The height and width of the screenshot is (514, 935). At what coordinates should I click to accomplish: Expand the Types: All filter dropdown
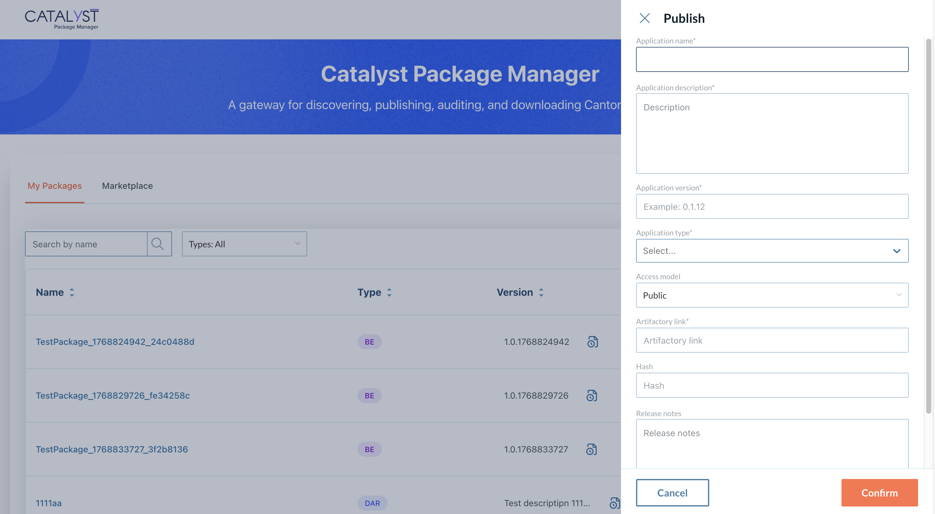tap(244, 244)
